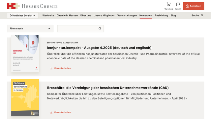Select Unsere Mitglieder in navigation
Image resolution: width=211 pixels, height=119 pixels.
(104, 16)
